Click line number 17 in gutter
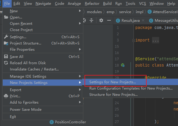Screen dimensions: 178x126 [117, 59]
